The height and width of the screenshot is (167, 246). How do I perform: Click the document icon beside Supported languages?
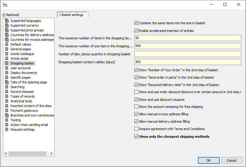(7, 21)
